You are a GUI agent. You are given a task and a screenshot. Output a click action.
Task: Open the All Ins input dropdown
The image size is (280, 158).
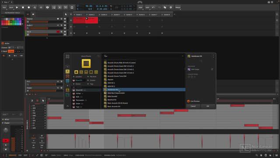12,119
